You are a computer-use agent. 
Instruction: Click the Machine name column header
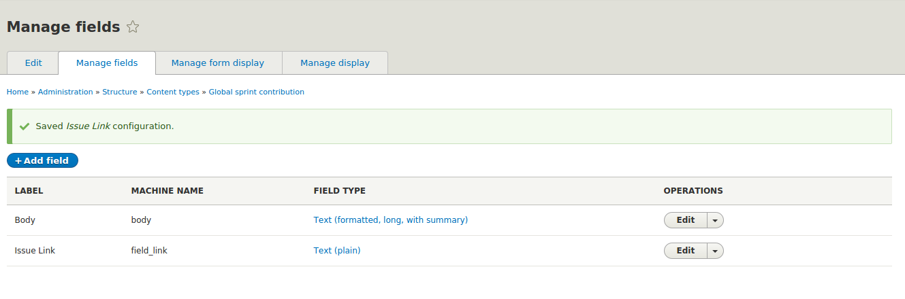coord(168,191)
